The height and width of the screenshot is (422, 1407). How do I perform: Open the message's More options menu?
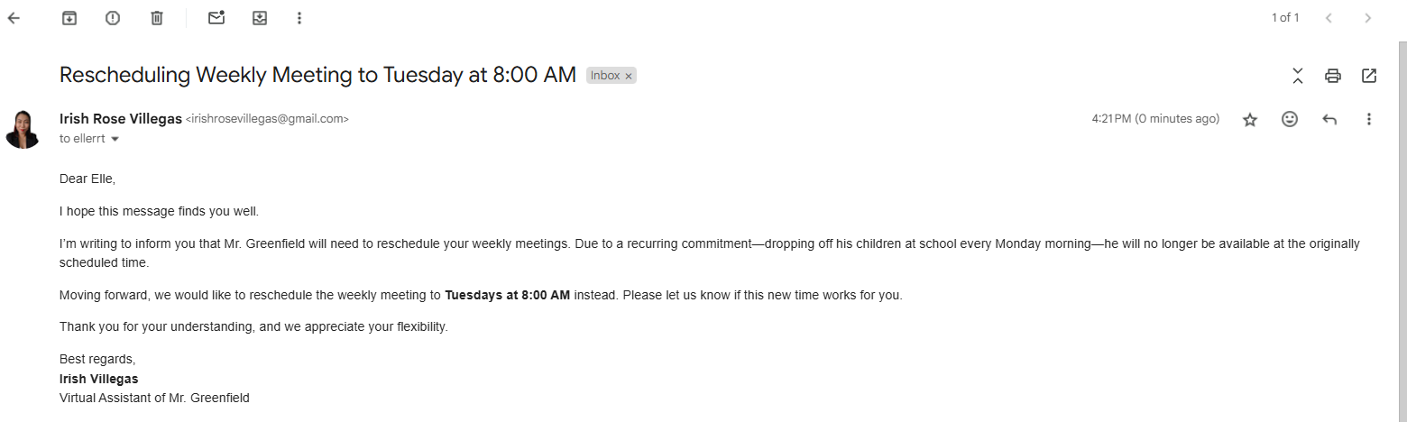1369,119
